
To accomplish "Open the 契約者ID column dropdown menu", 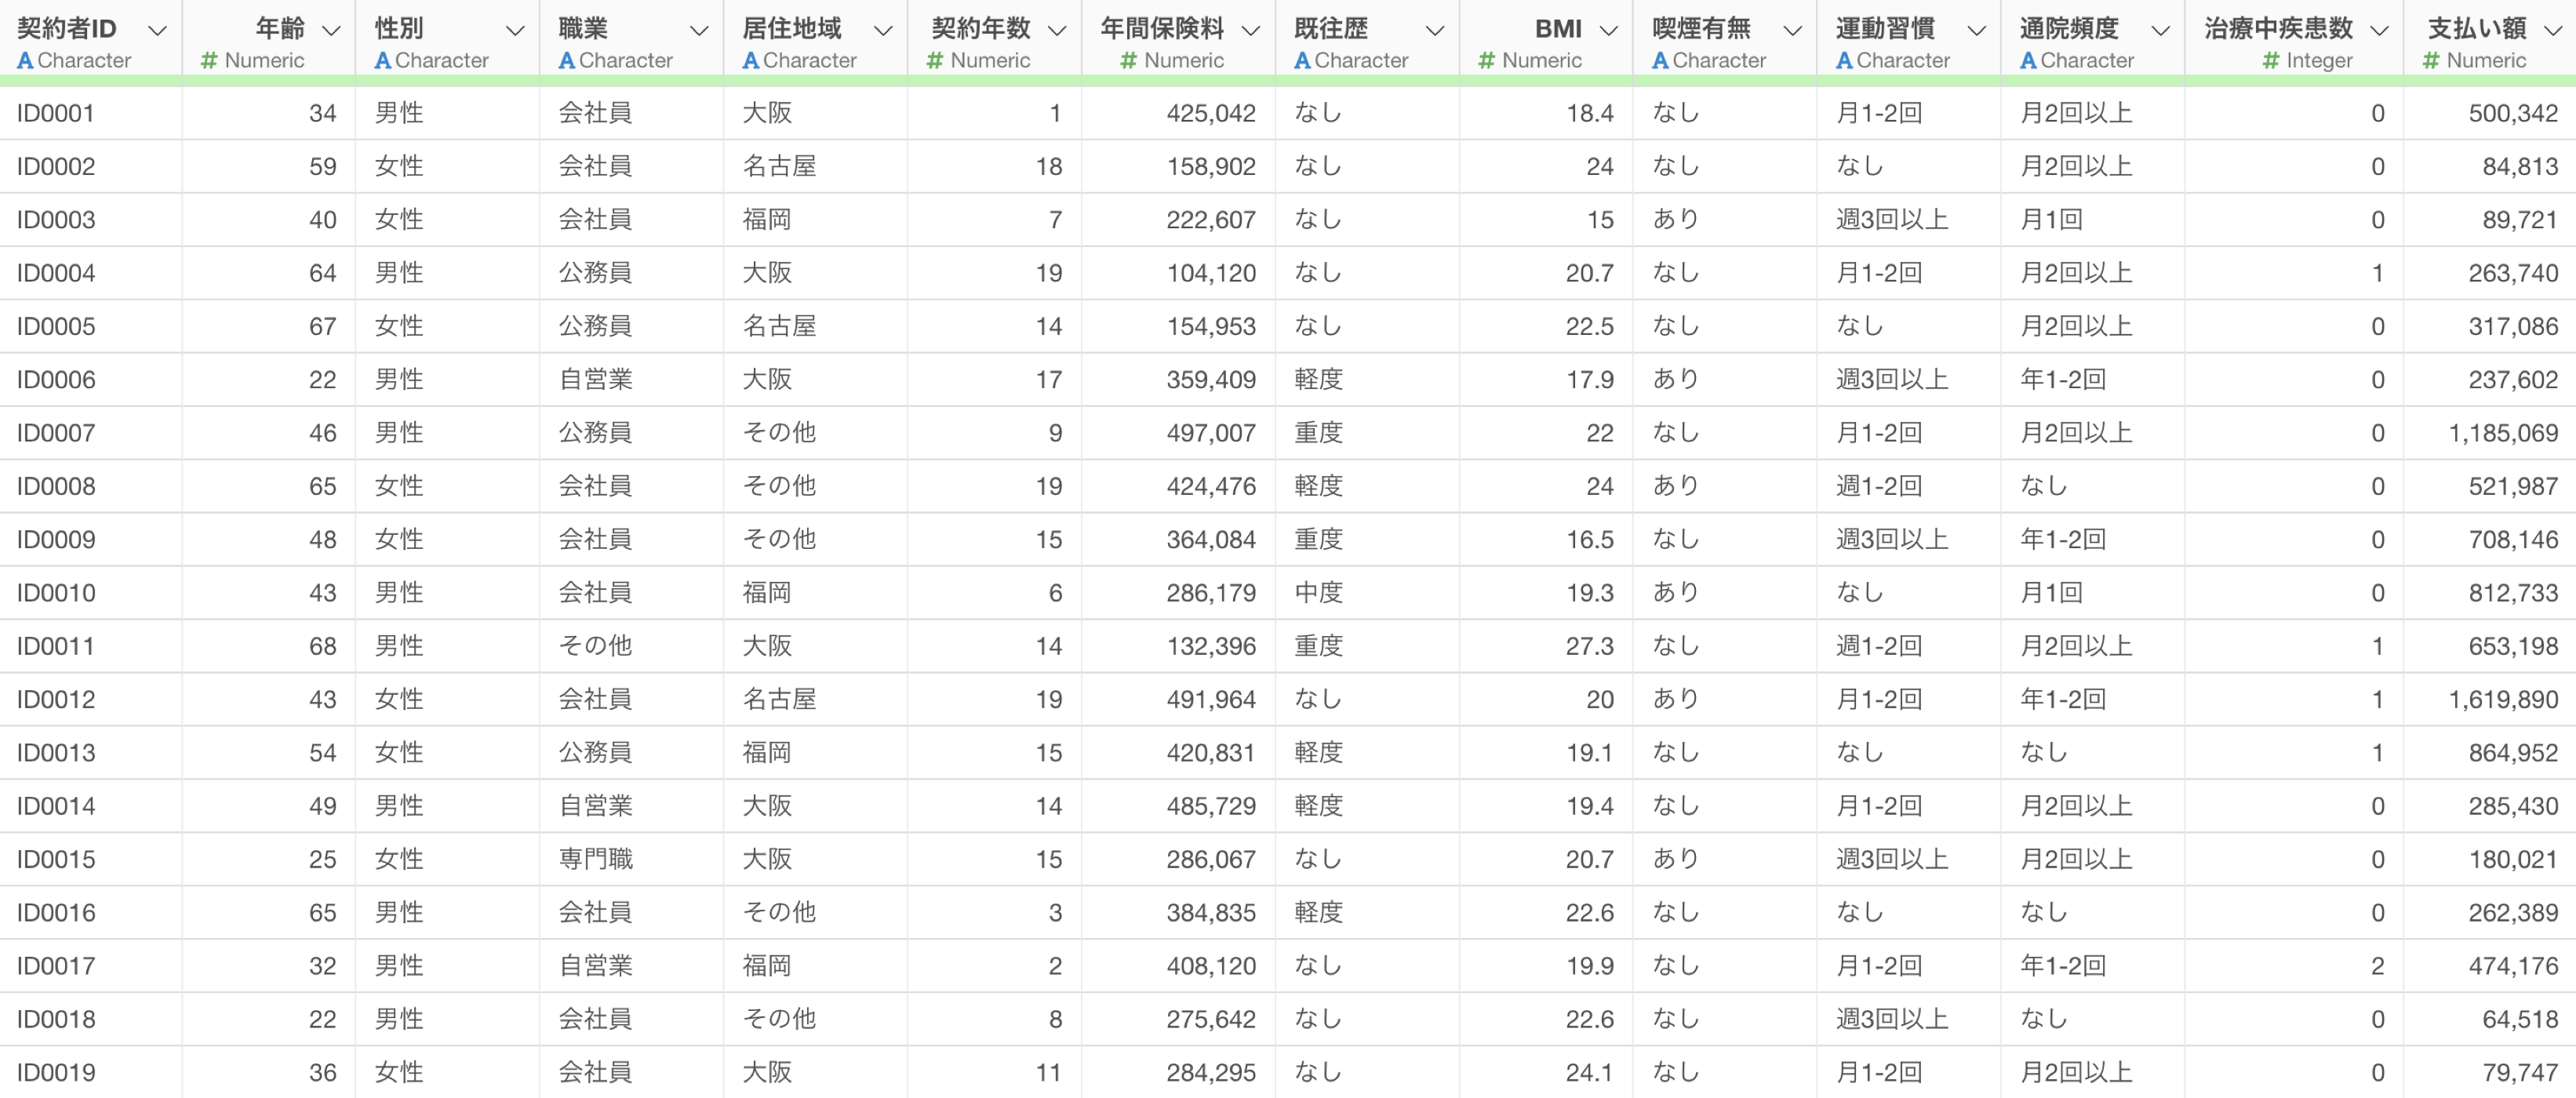I will (157, 31).
